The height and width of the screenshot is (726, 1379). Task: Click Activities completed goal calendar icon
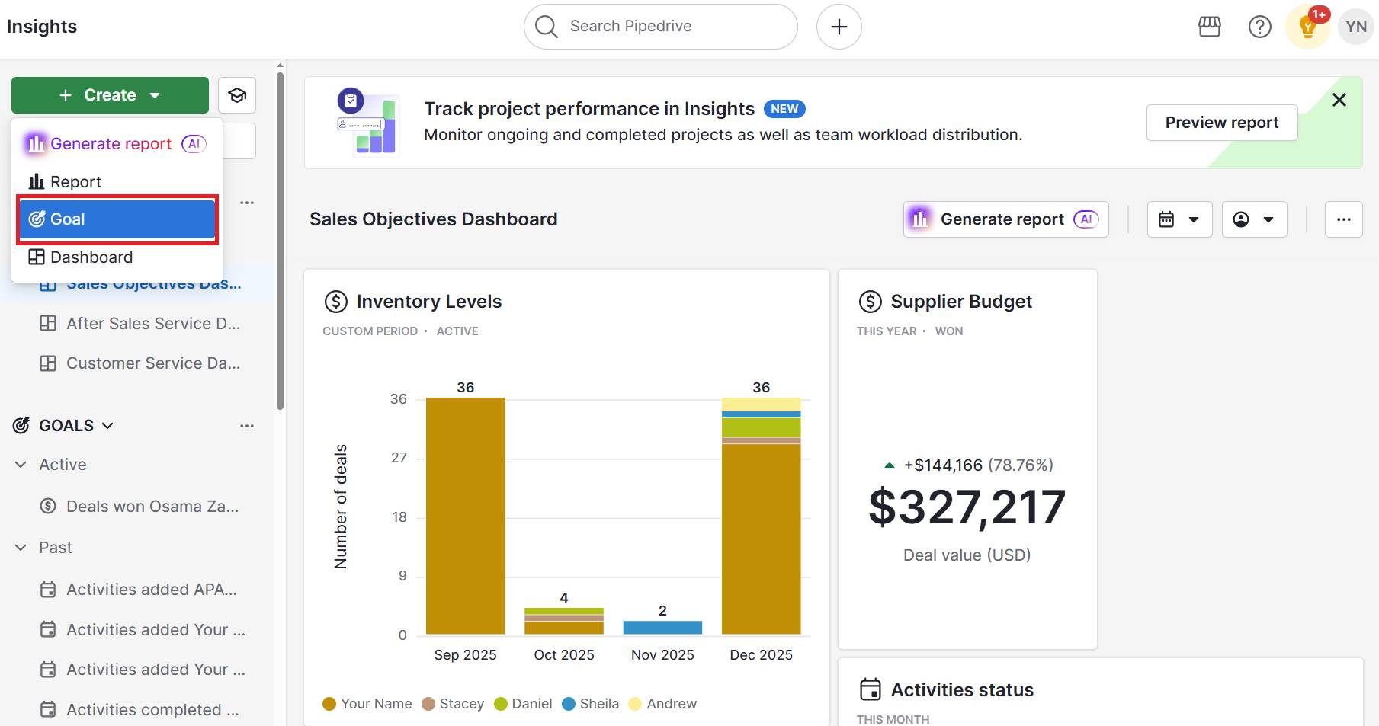pyautogui.click(x=48, y=710)
